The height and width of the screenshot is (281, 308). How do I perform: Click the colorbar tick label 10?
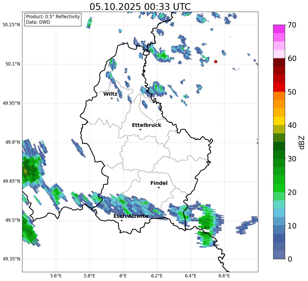pos(292,226)
